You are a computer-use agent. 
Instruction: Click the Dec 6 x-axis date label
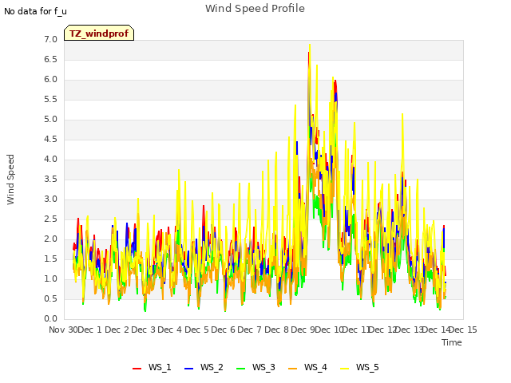224,330
